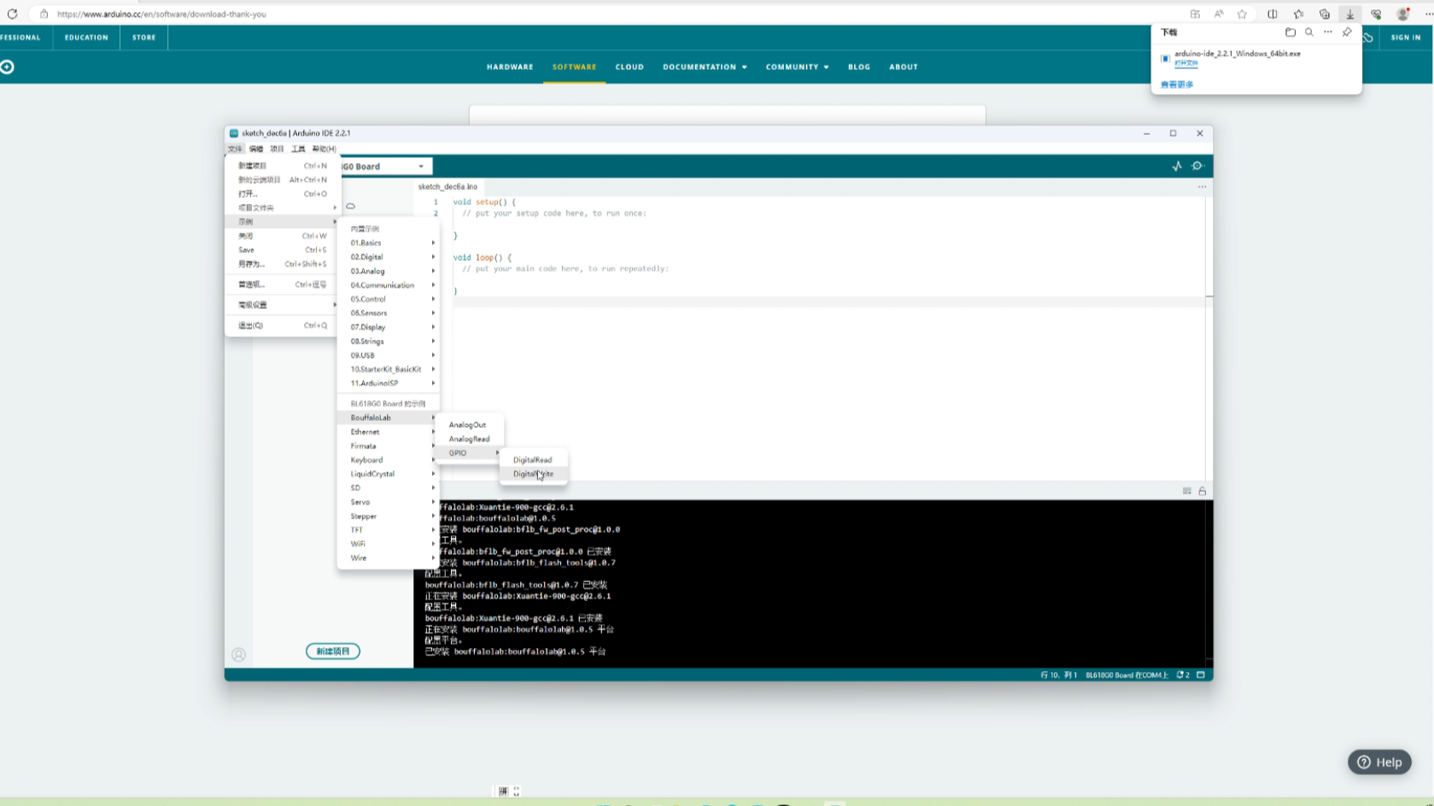Click the read aloud icon in address bar
The image size is (1434, 806).
(1219, 14)
